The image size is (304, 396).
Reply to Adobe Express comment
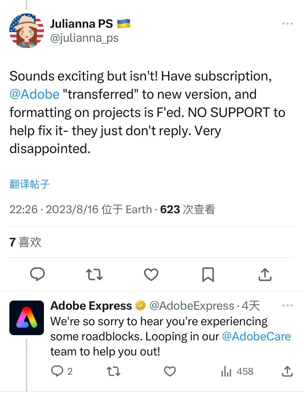57,371
